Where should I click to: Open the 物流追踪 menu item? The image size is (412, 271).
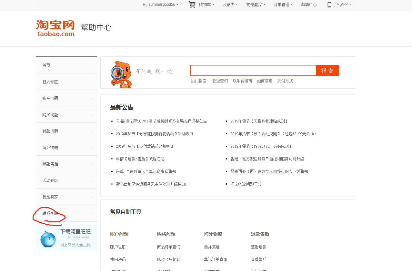point(255,5)
